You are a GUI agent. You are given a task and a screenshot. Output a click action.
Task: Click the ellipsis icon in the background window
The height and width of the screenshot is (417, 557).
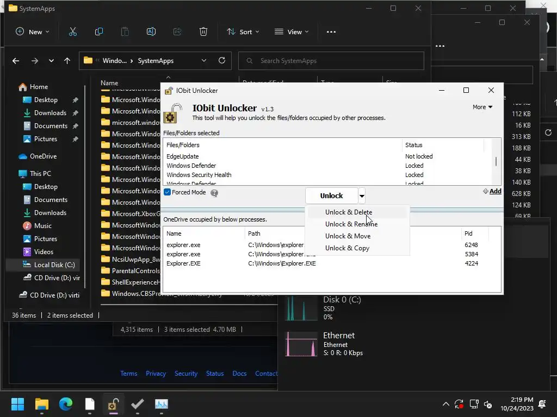click(x=440, y=46)
